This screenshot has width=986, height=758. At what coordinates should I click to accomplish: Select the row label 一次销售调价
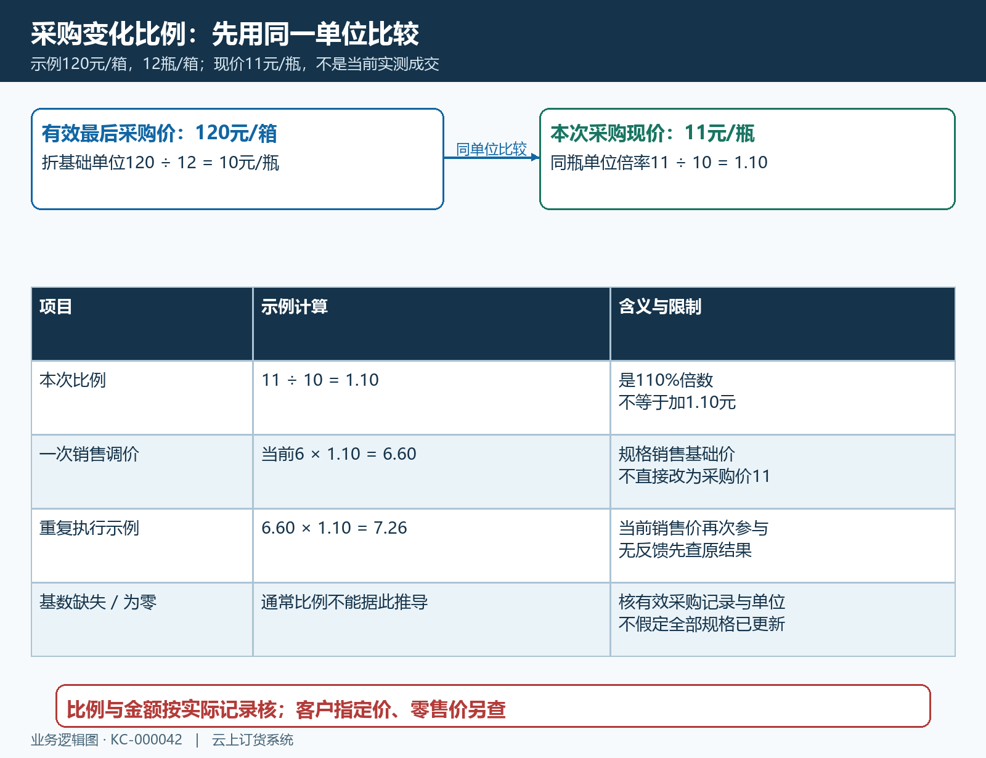tap(89, 454)
